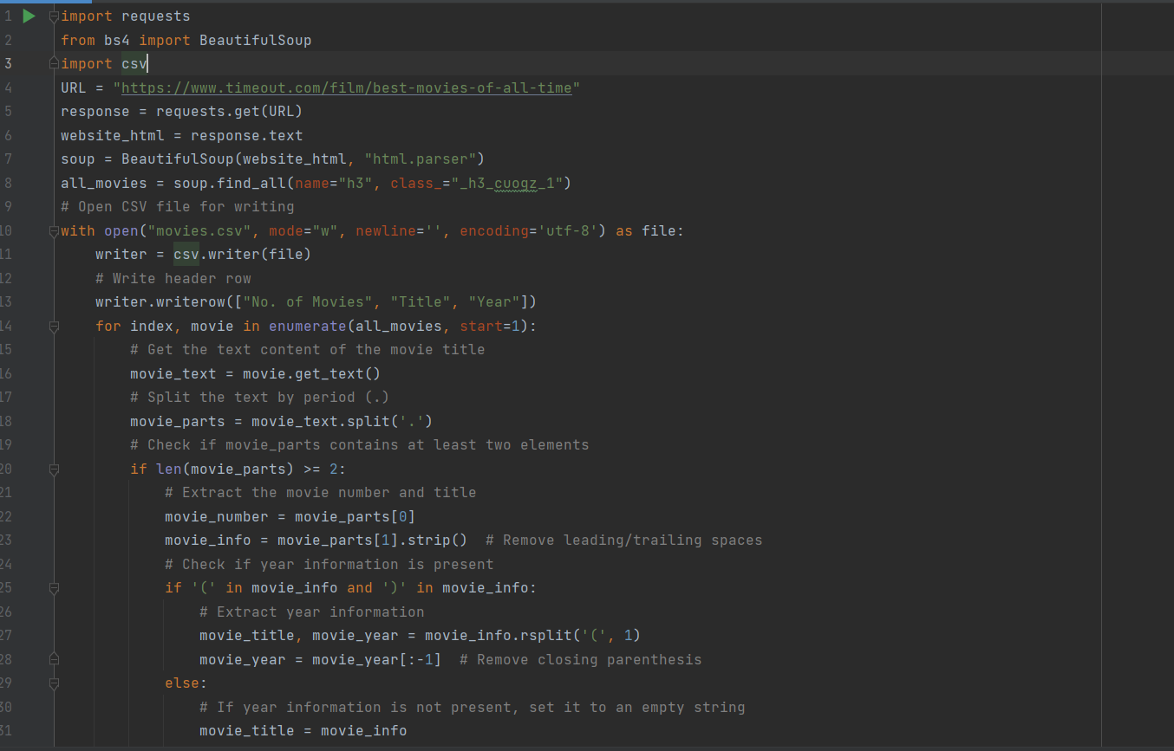Collapse the 'with open' block fold marker
The height and width of the screenshot is (751, 1174).
[x=54, y=230]
